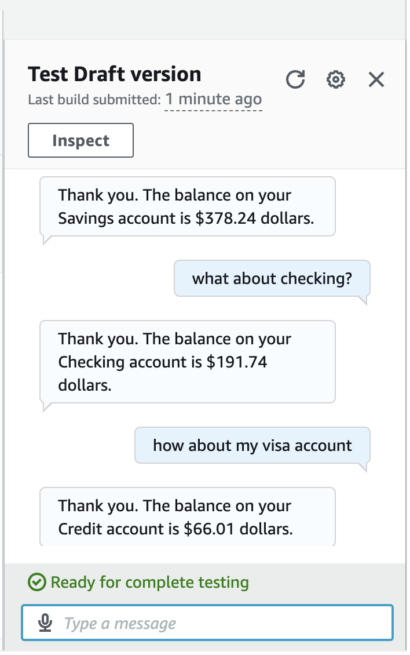Select the Credit account balance reply bubble

187,517
